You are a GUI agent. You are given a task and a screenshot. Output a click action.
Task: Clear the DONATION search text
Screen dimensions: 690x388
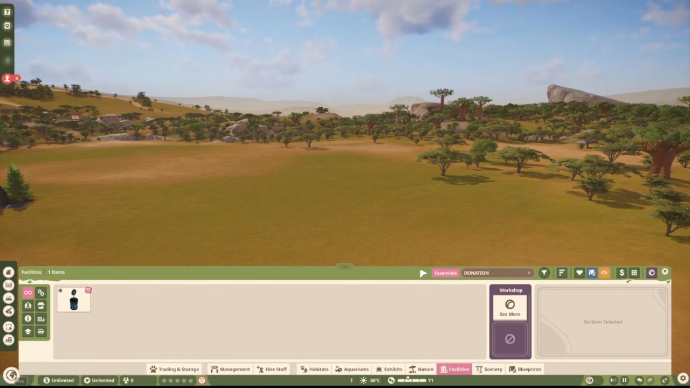tap(529, 273)
